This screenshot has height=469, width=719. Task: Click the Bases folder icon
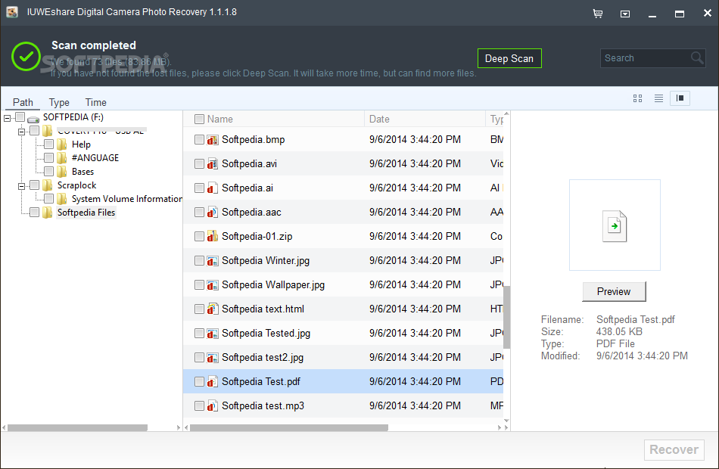coord(62,172)
